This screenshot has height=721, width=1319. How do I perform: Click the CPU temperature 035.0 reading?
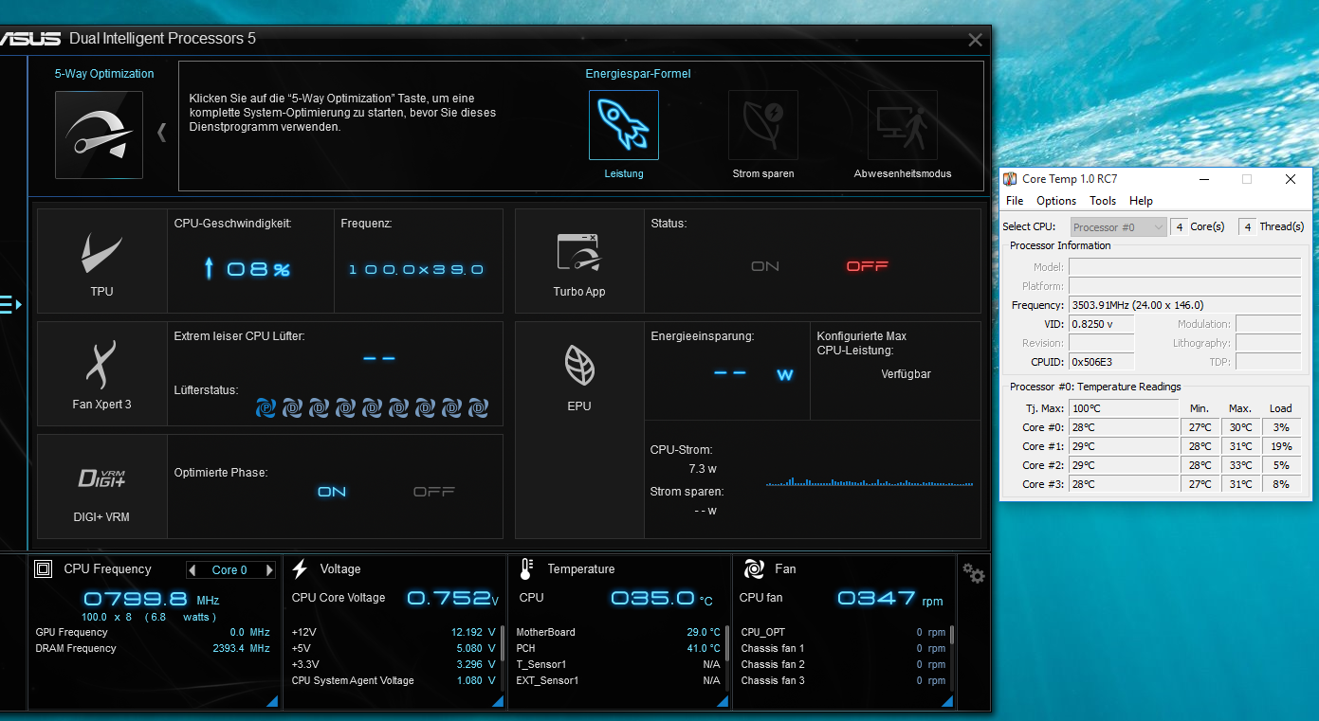[662, 598]
